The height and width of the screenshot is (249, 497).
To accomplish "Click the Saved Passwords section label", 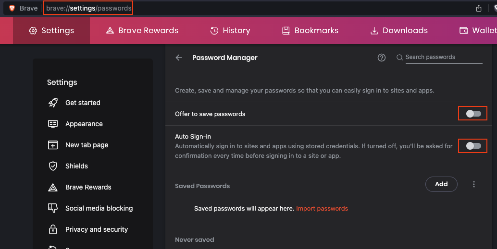I will coord(202,186).
